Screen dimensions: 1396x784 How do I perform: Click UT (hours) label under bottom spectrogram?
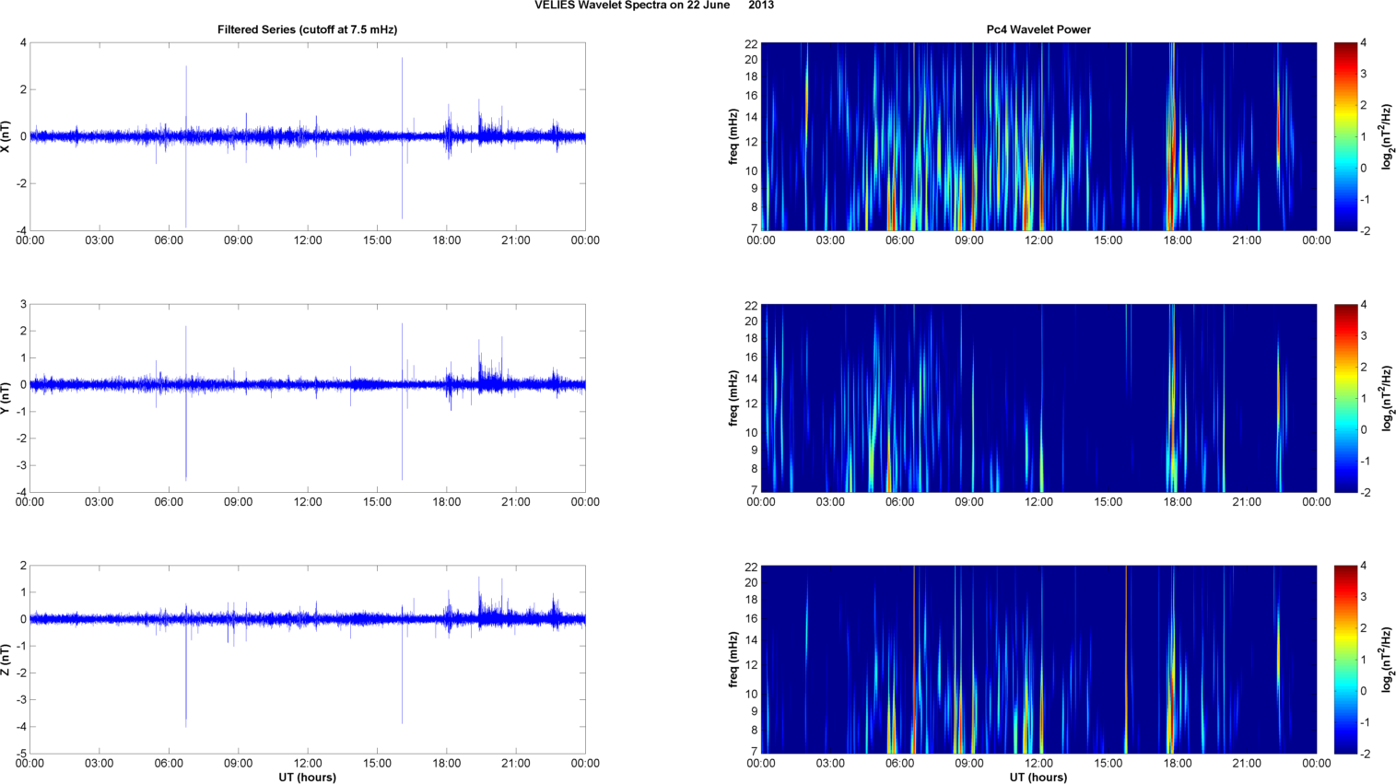pos(1038,777)
